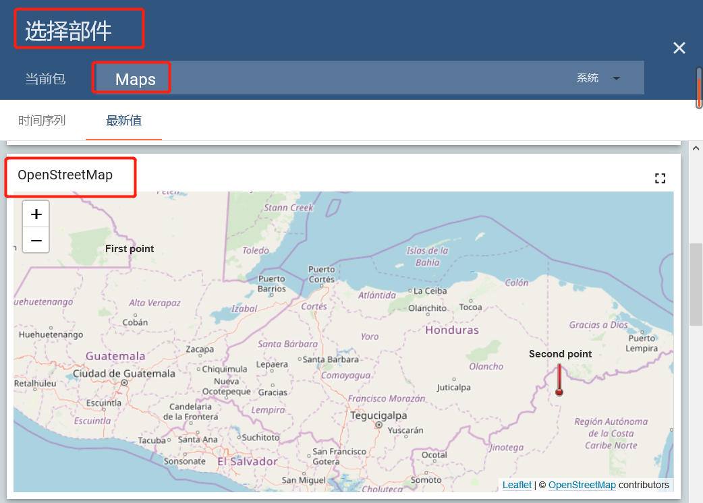Click Honduras country label on map

pos(452,330)
